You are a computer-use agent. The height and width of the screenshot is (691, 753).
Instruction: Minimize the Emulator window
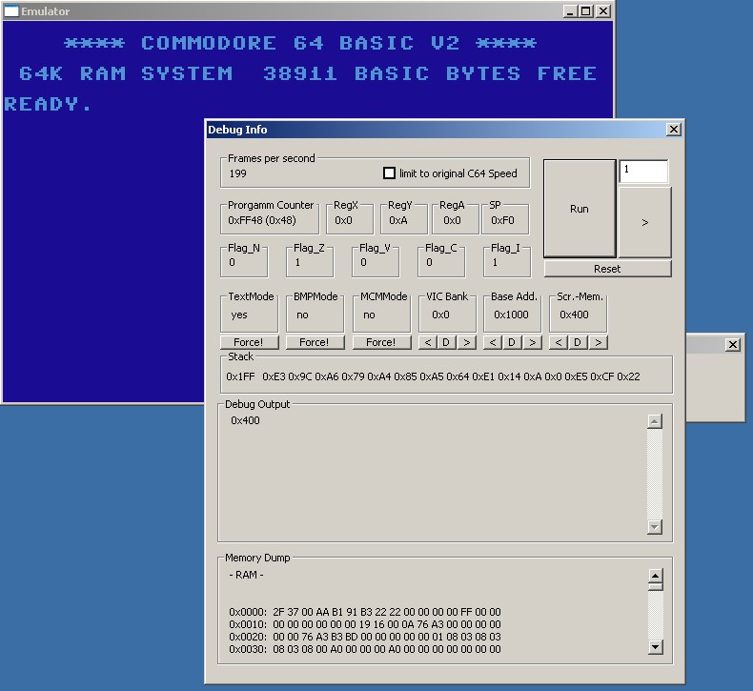coord(570,11)
